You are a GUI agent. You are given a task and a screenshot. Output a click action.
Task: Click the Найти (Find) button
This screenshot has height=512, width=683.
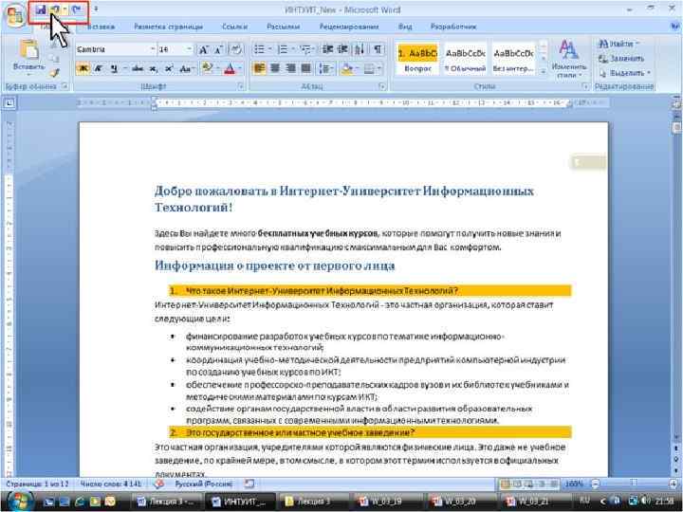[x=618, y=44]
